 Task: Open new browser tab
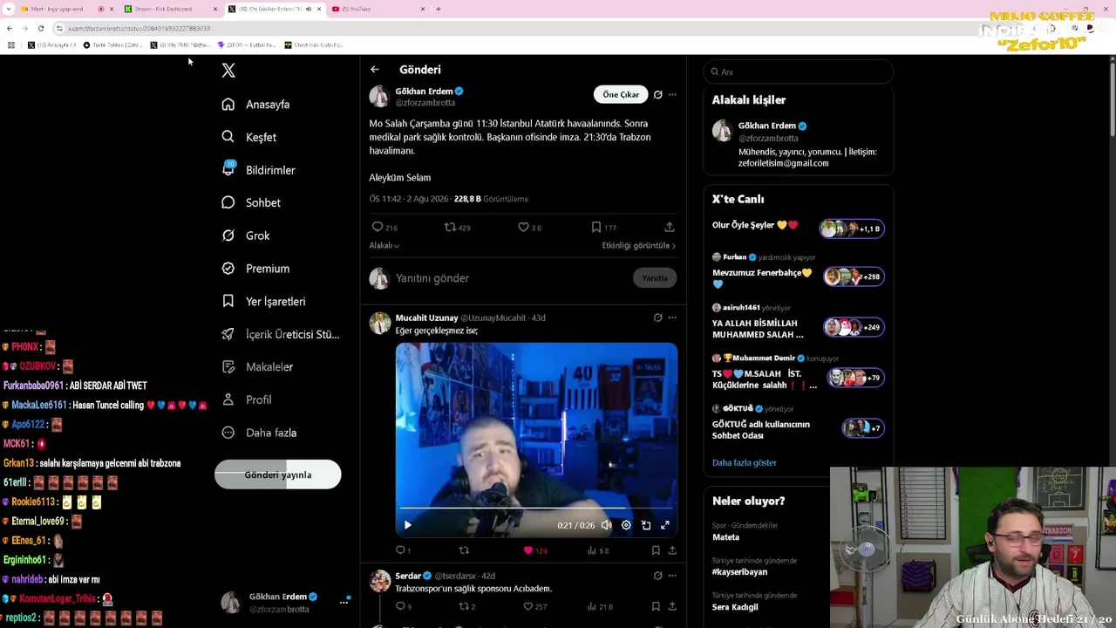click(439, 9)
